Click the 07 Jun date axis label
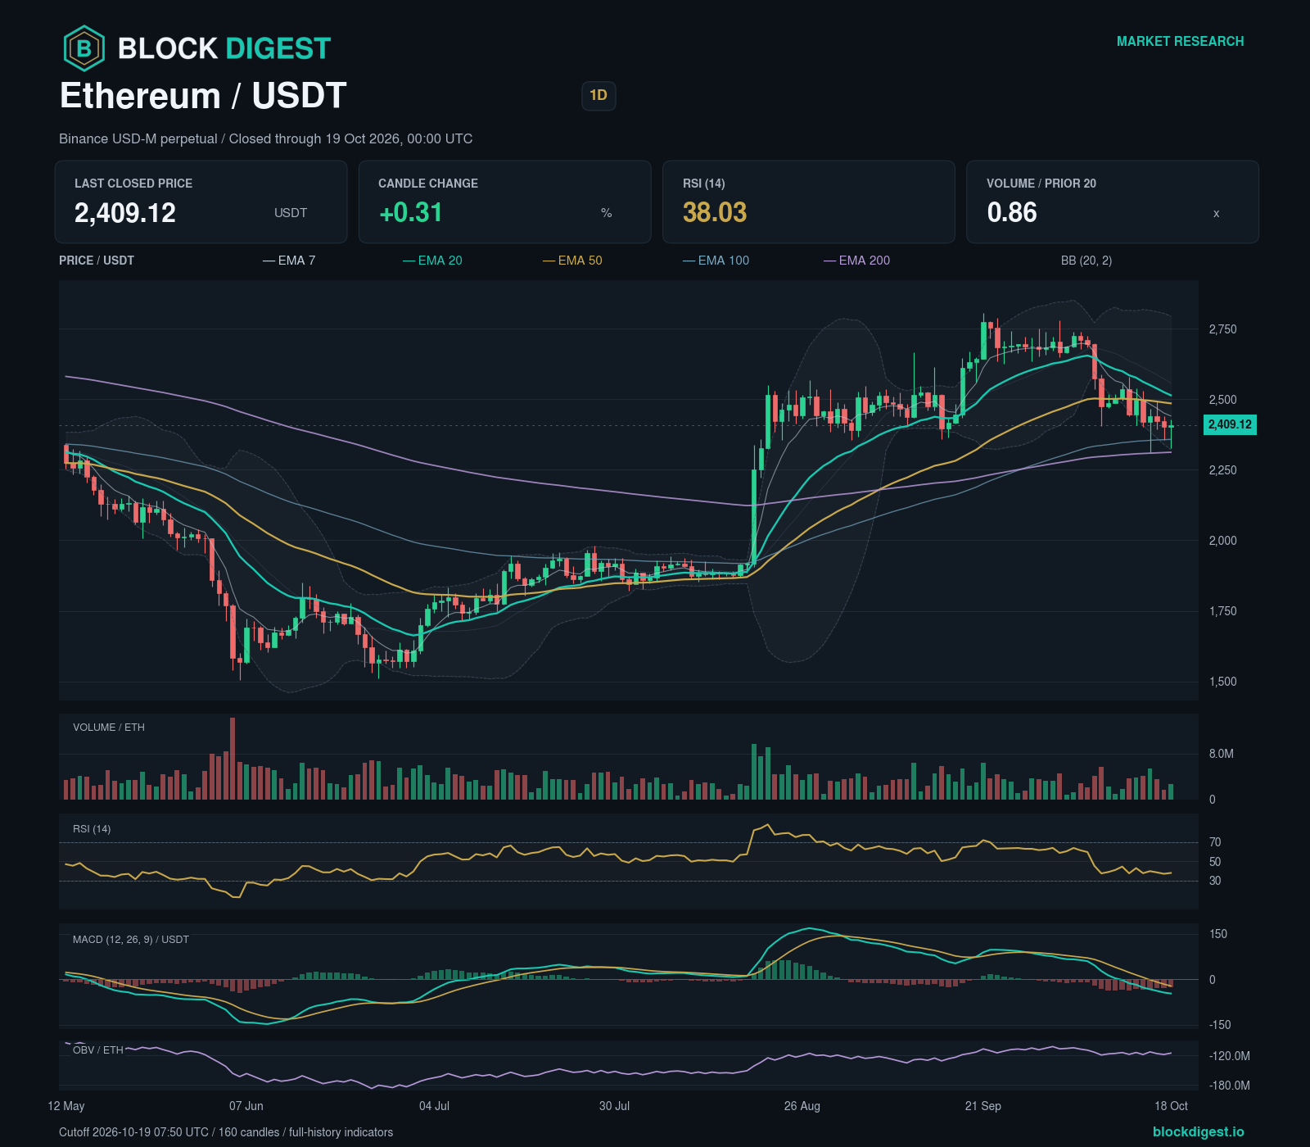 pos(246,1106)
